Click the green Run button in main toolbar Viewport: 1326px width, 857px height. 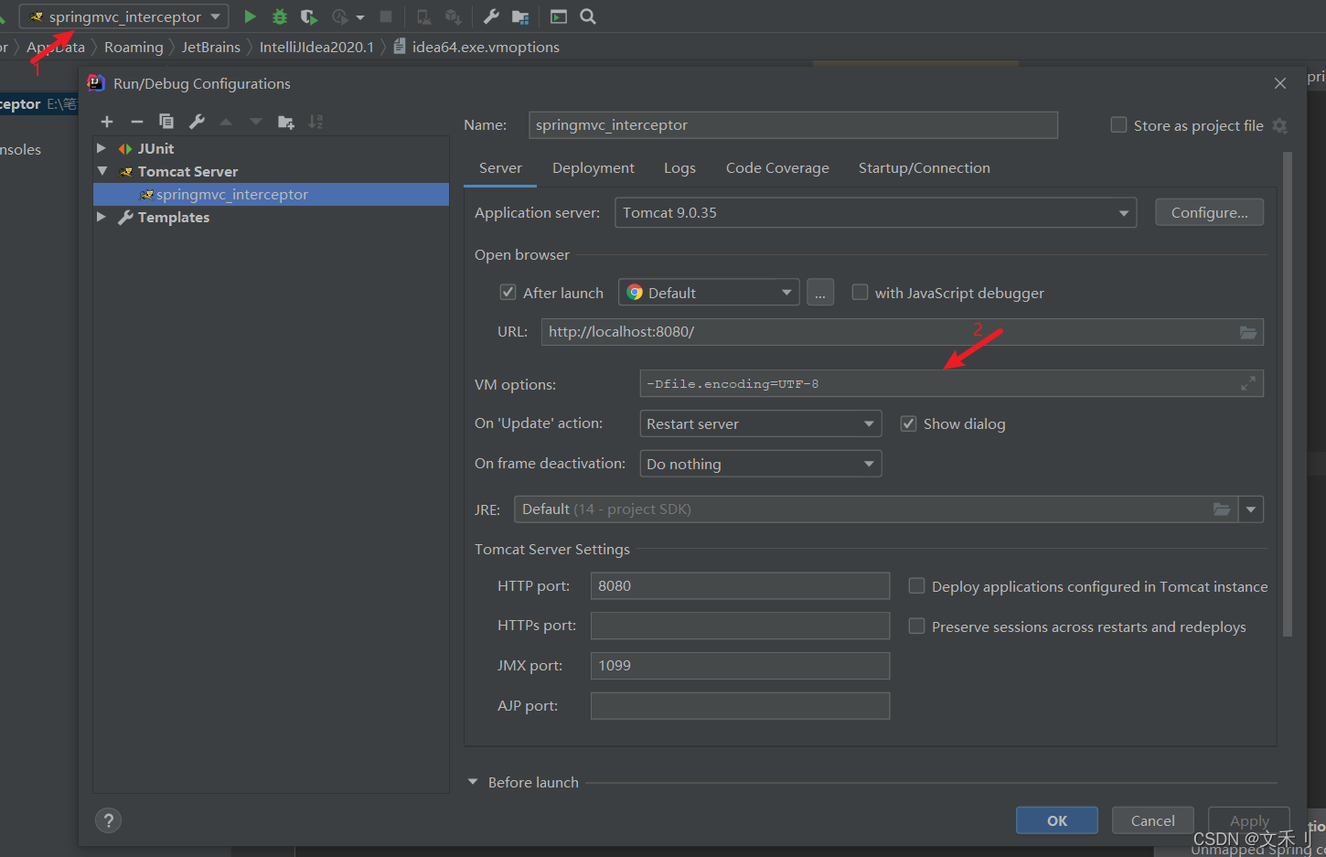point(250,16)
